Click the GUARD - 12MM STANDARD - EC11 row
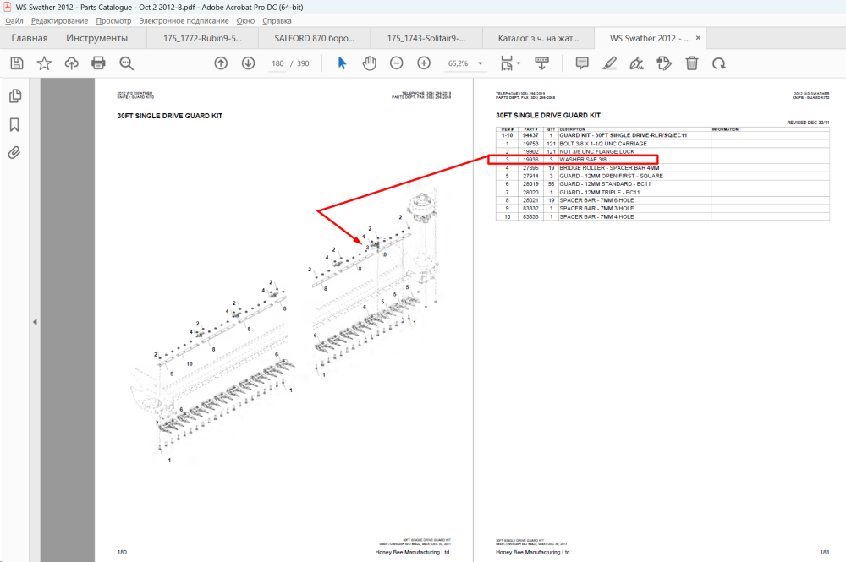The width and height of the screenshot is (846, 562). [x=662, y=184]
